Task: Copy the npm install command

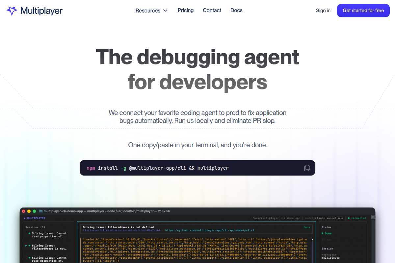Action: click(x=307, y=168)
